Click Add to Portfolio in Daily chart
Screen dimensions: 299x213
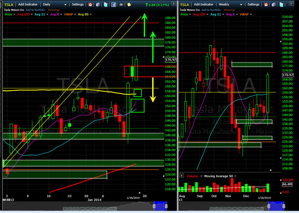35,10
